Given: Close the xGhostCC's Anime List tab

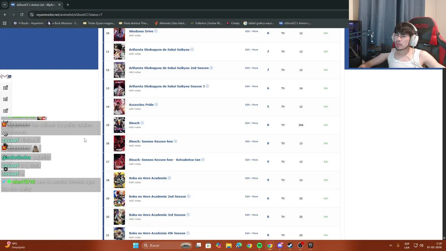Looking at the screenshot, I should [59, 5].
